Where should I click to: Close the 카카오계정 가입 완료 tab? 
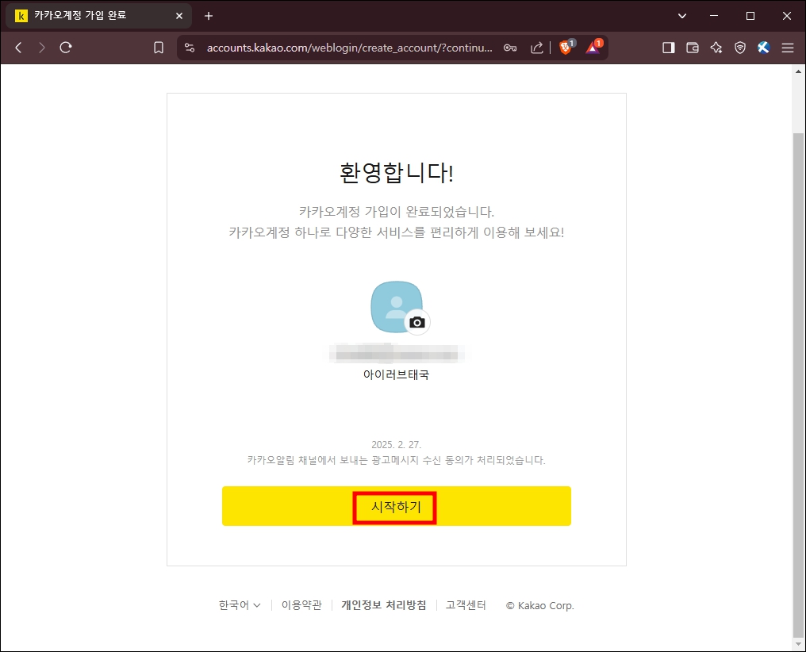point(178,16)
